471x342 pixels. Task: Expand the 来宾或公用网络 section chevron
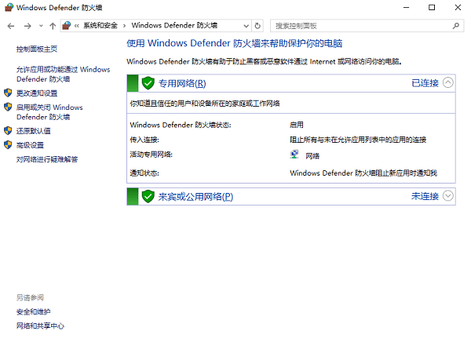448,196
